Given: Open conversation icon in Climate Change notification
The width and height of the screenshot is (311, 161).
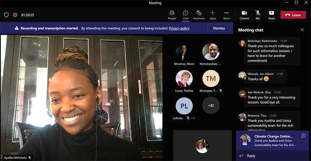Looking at the screenshot, I should click(x=303, y=136).
